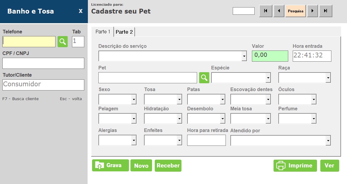This screenshot has width=347, height=184.
Task: Click the Novo button
Action: tap(141, 166)
